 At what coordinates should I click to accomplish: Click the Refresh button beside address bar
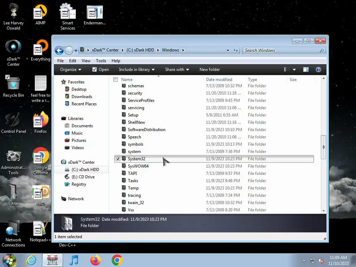click(236, 50)
